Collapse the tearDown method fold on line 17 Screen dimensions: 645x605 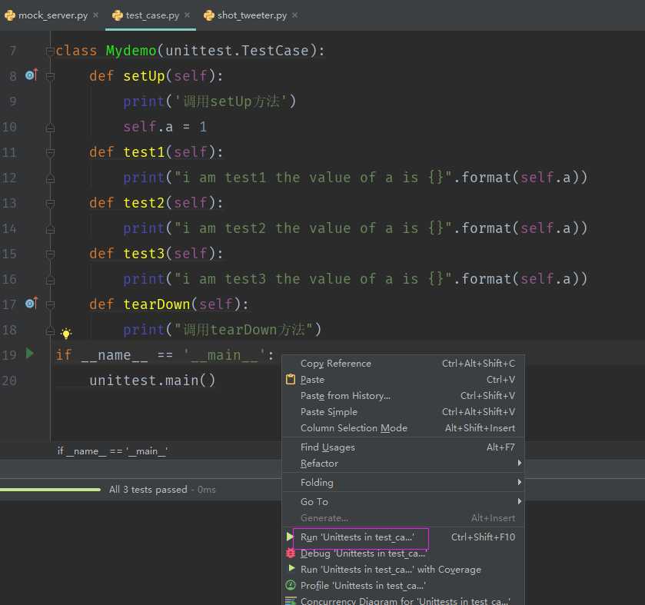50,304
